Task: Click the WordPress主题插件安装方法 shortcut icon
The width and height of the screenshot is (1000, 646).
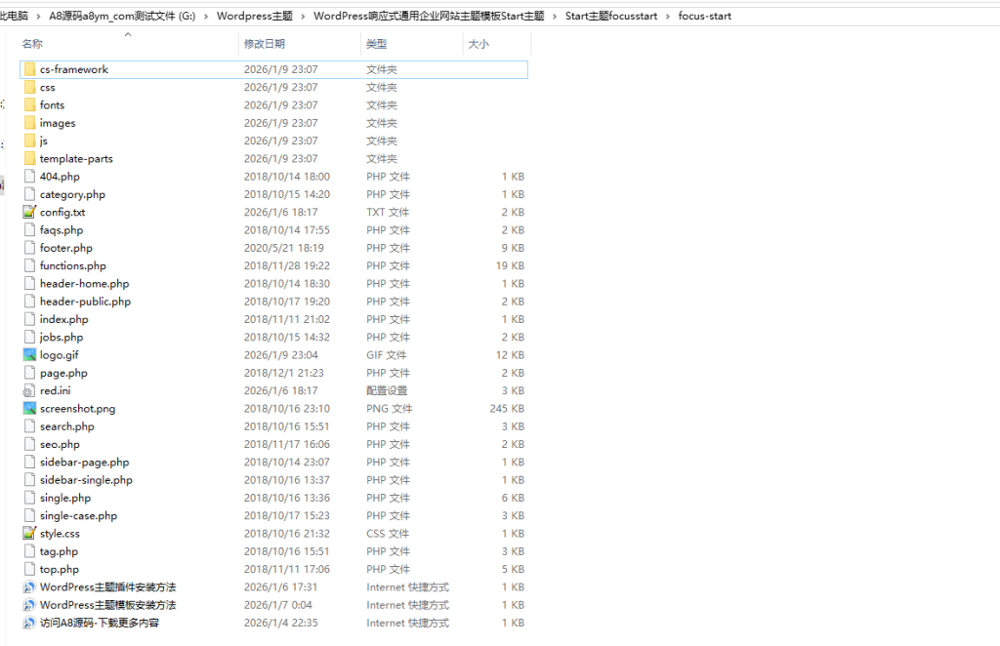Action: tap(29, 587)
